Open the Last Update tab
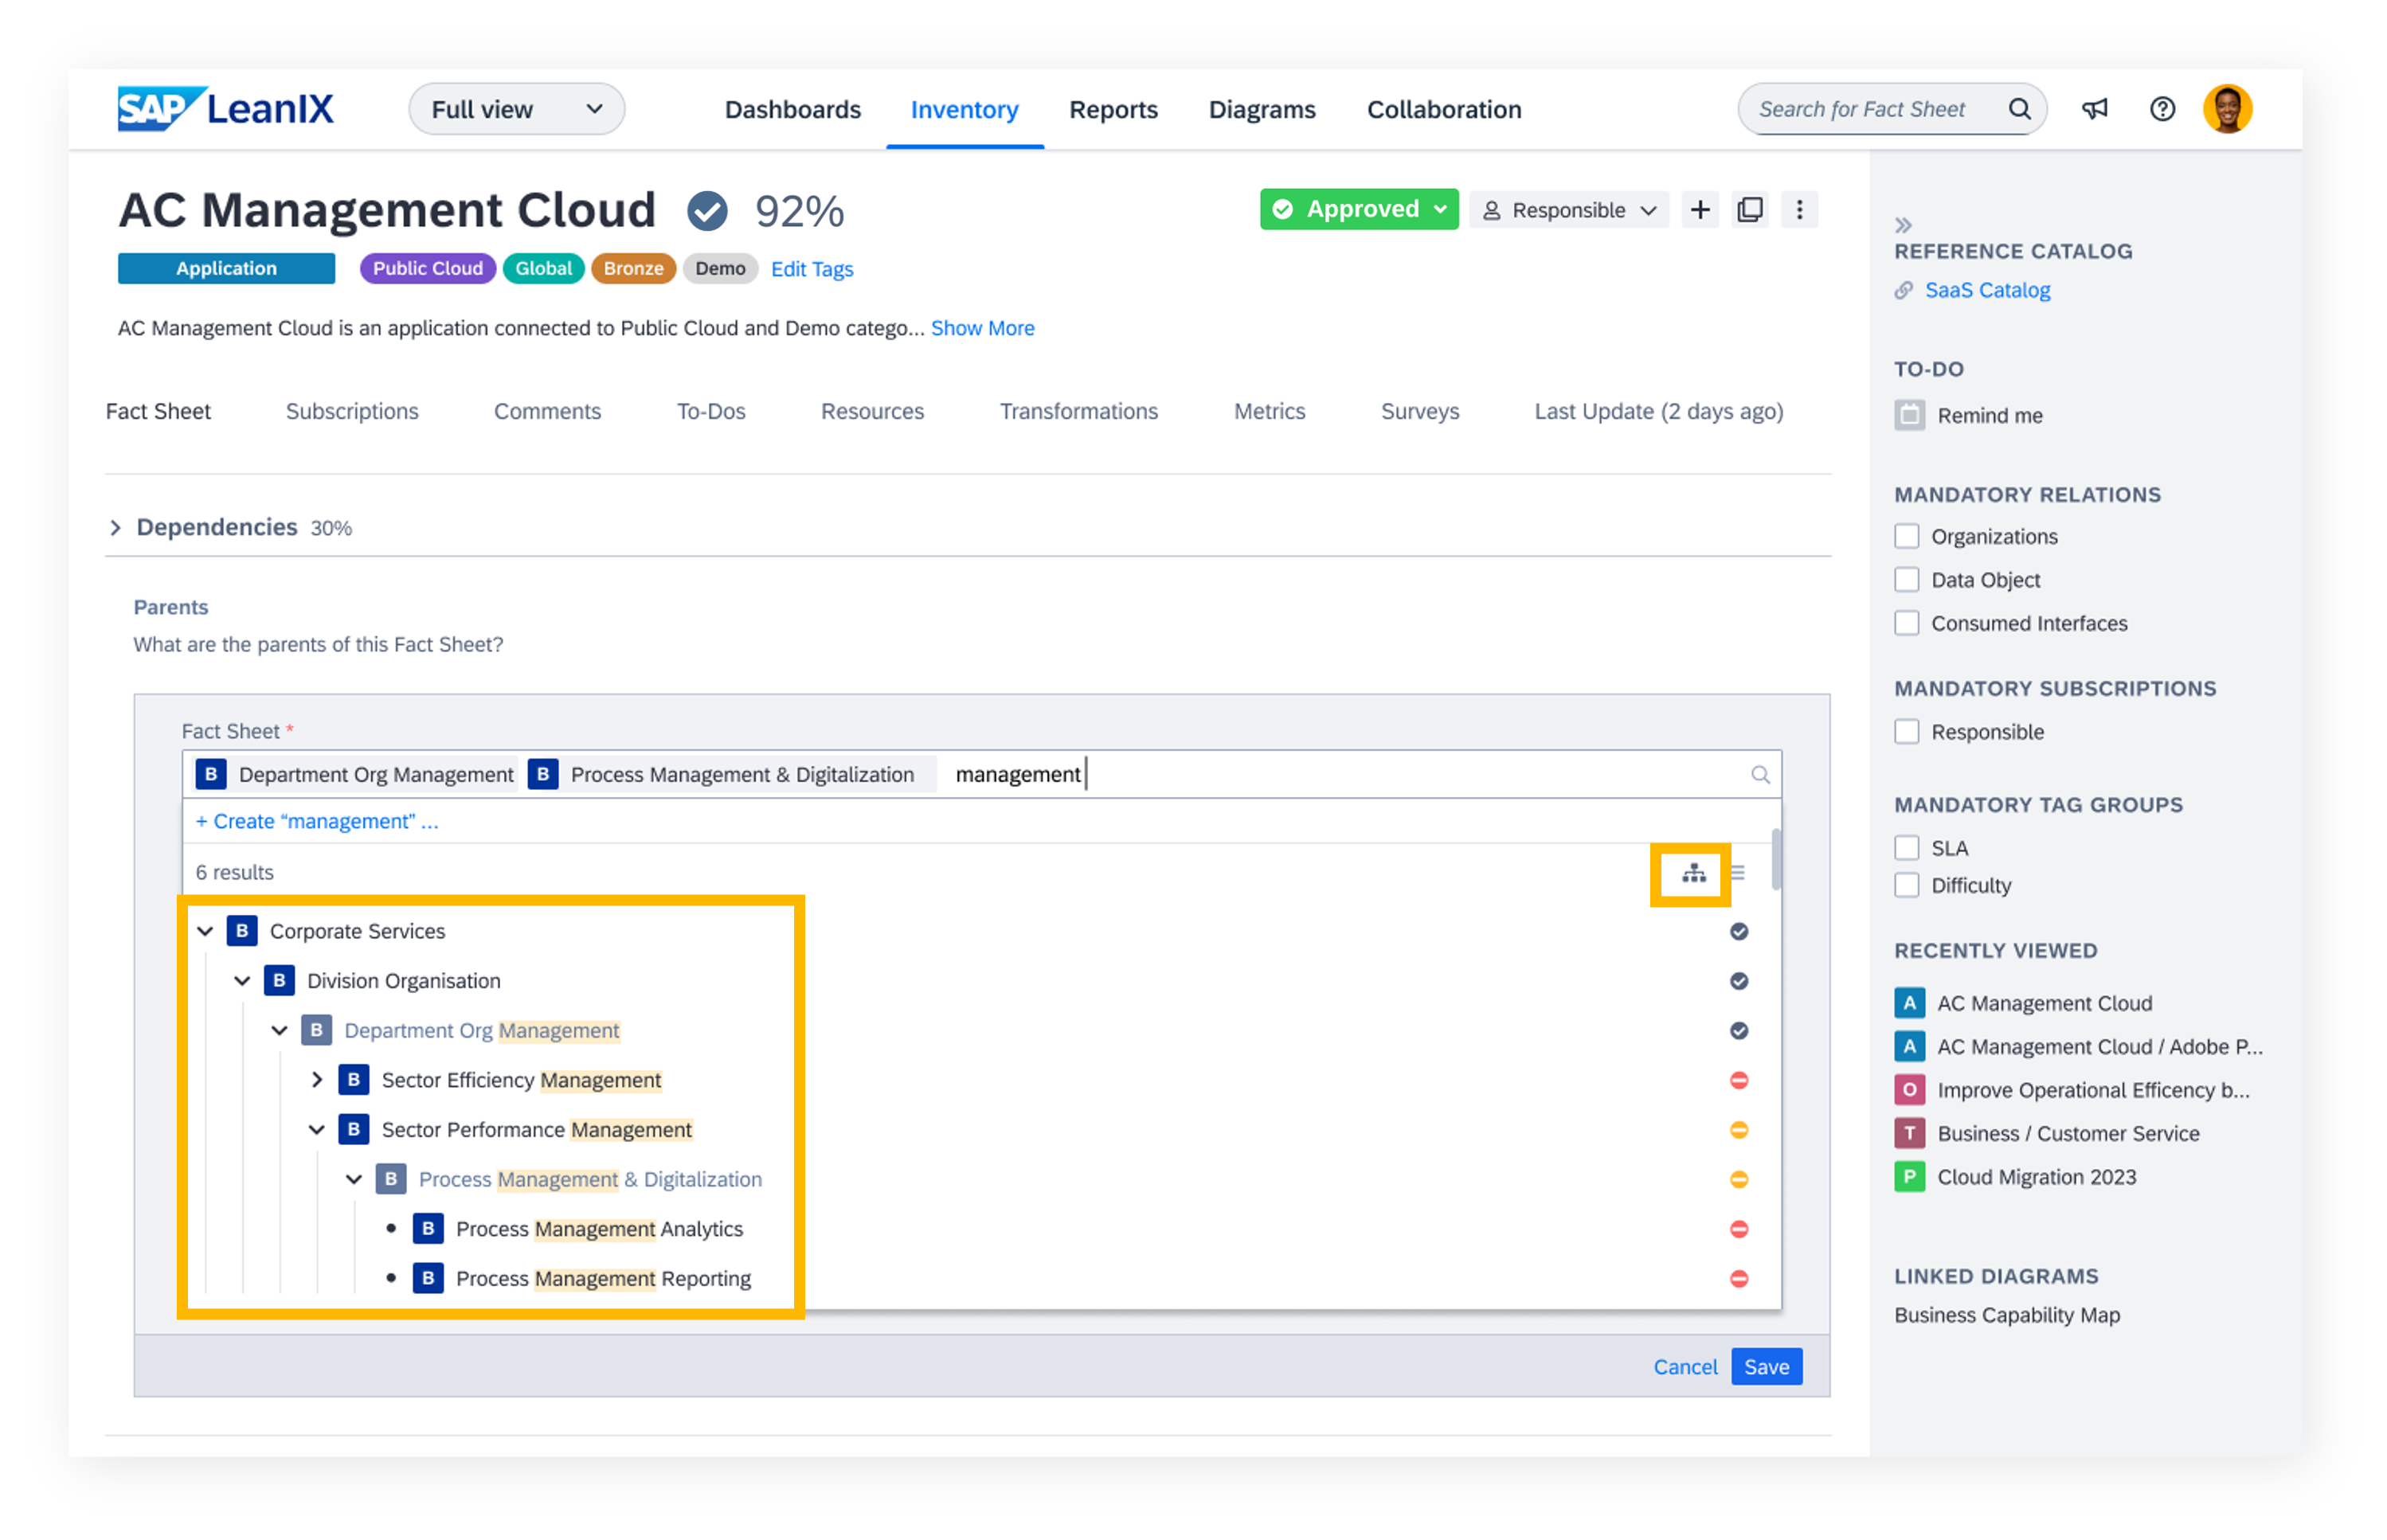Viewport: 2387px width, 1540px height. [1658, 412]
